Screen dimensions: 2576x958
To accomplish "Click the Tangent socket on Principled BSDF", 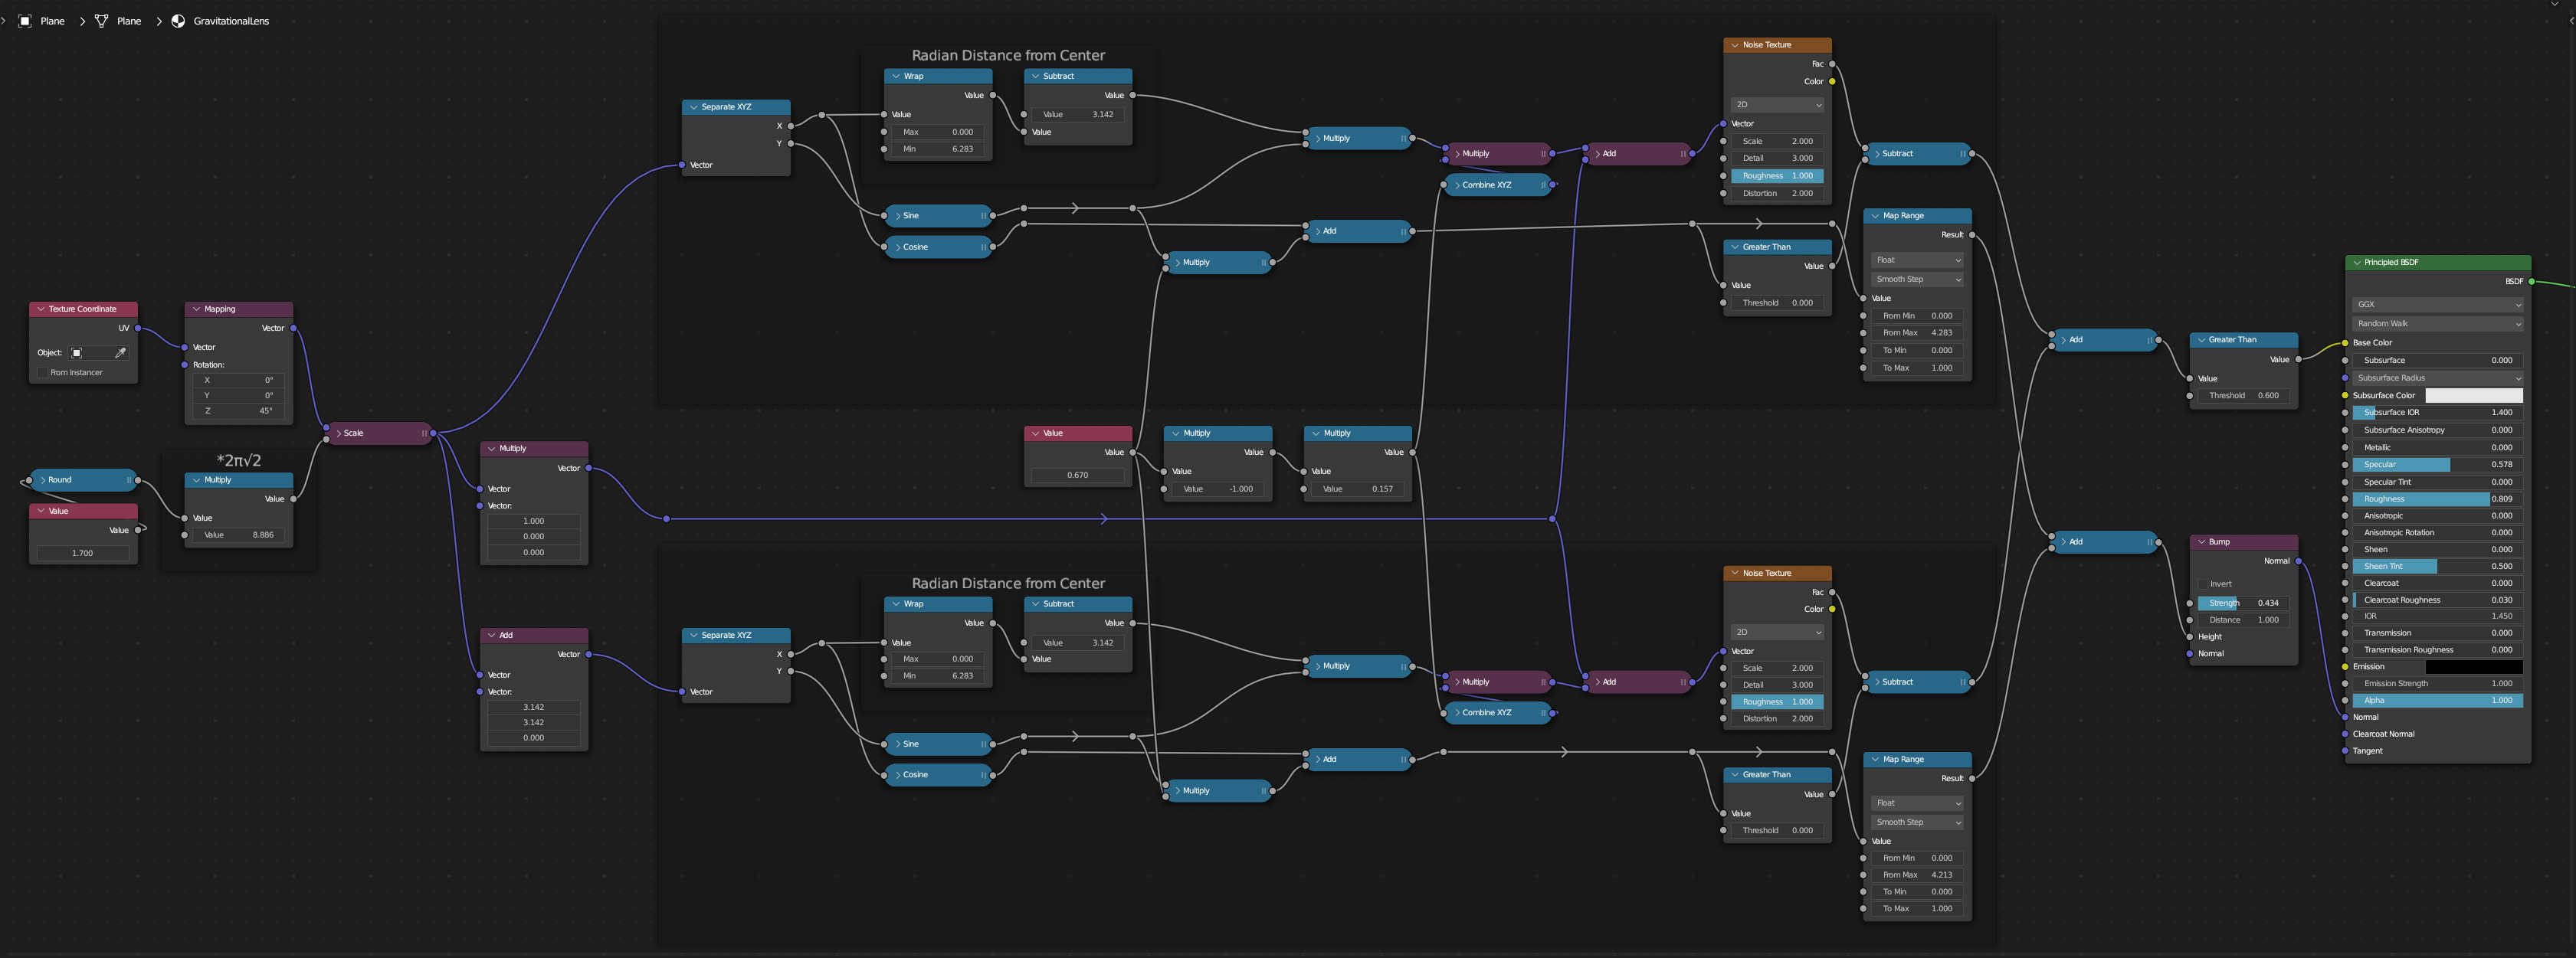I will click(x=2345, y=750).
